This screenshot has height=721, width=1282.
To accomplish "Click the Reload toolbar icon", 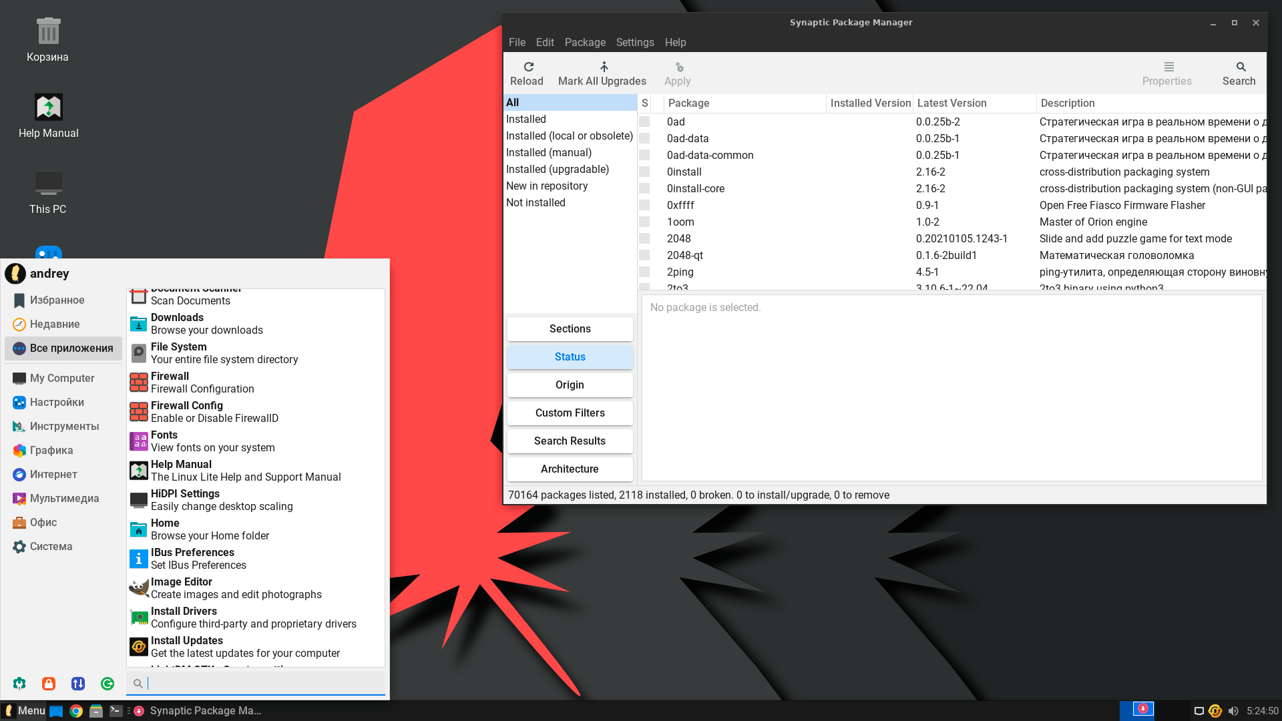I will [528, 67].
